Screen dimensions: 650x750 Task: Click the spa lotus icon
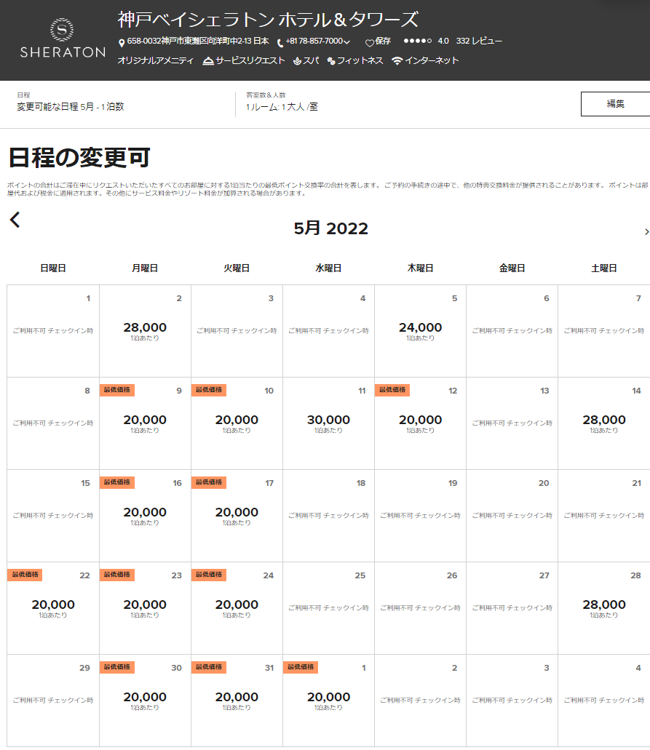297,61
